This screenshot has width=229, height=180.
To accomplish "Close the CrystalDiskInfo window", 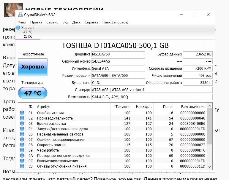I will pyautogui.click(x=208, y=15).
